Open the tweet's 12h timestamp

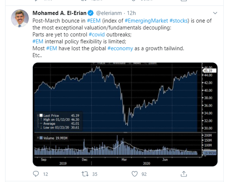click(131, 14)
